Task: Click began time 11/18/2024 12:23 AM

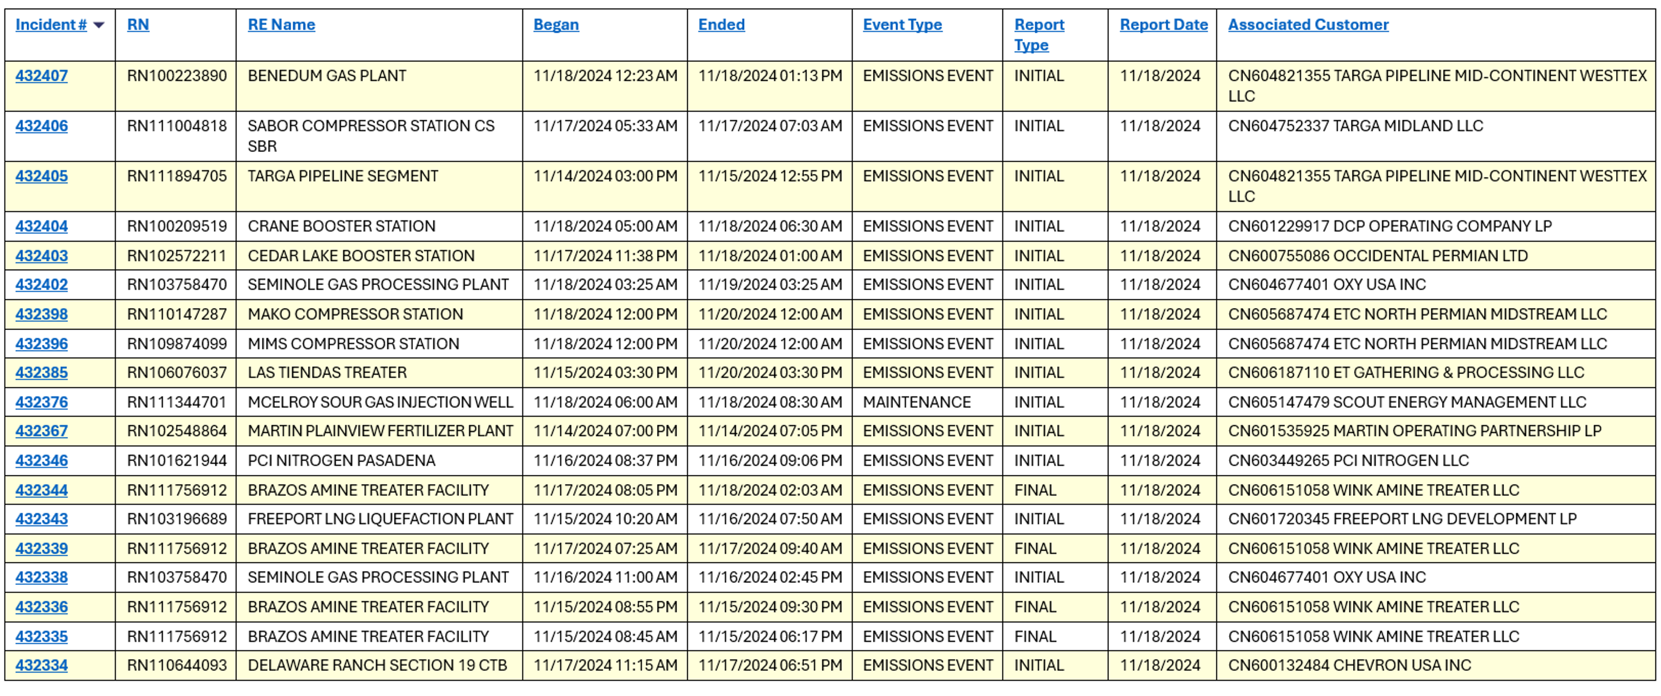Action: click(x=605, y=75)
